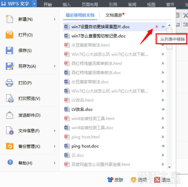This screenshot has width=188, height=187.
Task: Open the 视图 ribbon tab
Action: point(151,5)
